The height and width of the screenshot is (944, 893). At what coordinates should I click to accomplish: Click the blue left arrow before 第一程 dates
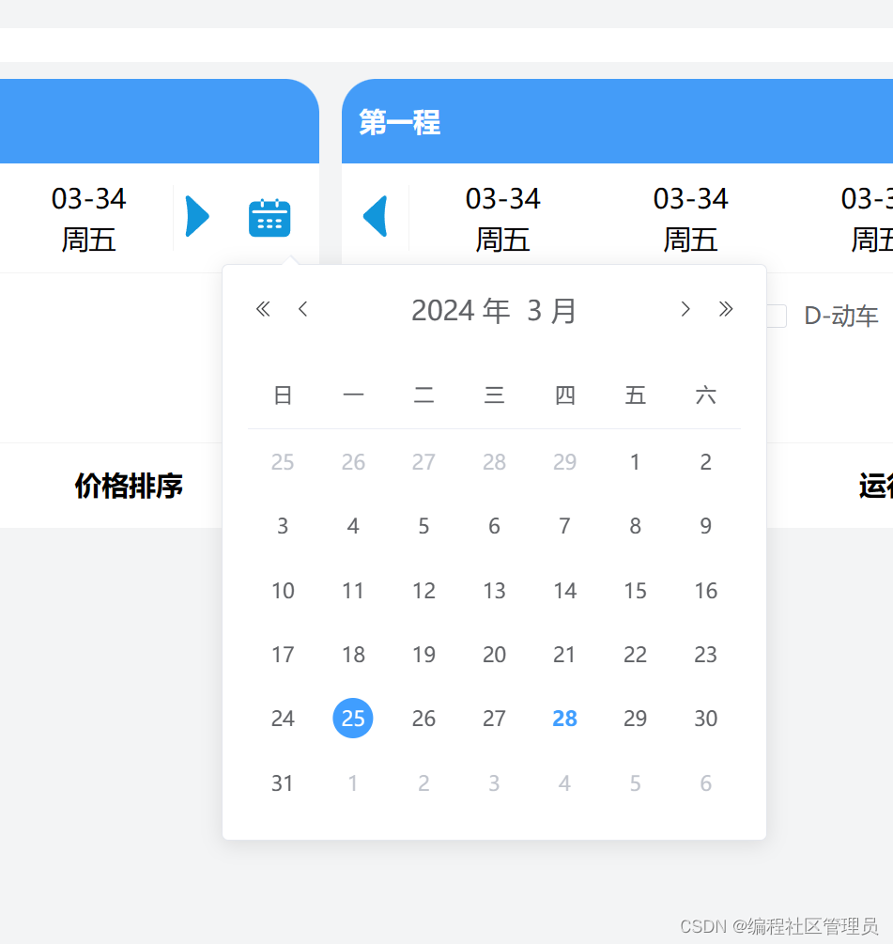coord(376,216)
